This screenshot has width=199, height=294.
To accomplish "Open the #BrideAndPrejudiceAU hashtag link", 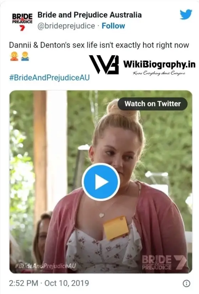I will pos(49,77).
